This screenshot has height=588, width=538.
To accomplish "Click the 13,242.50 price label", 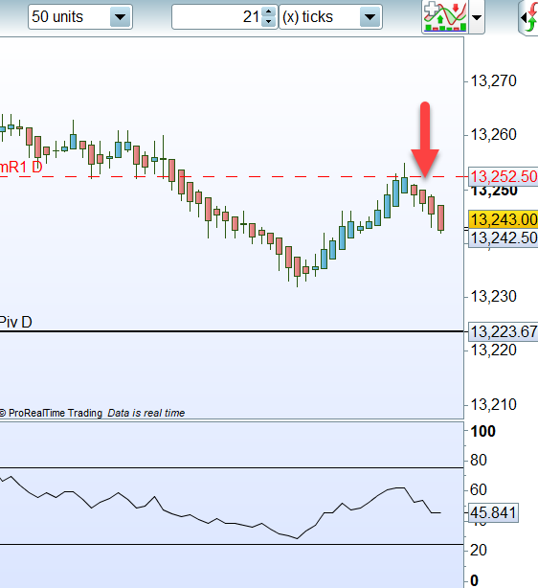I will pos(504,237).
